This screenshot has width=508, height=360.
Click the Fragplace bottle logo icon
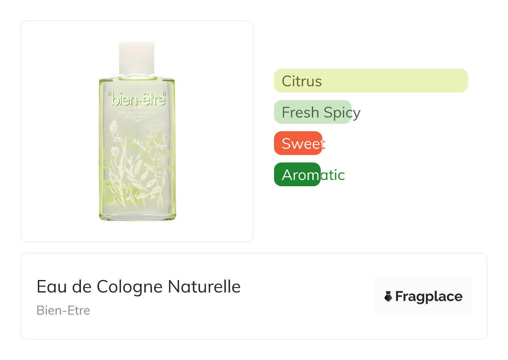coord(388,296)
